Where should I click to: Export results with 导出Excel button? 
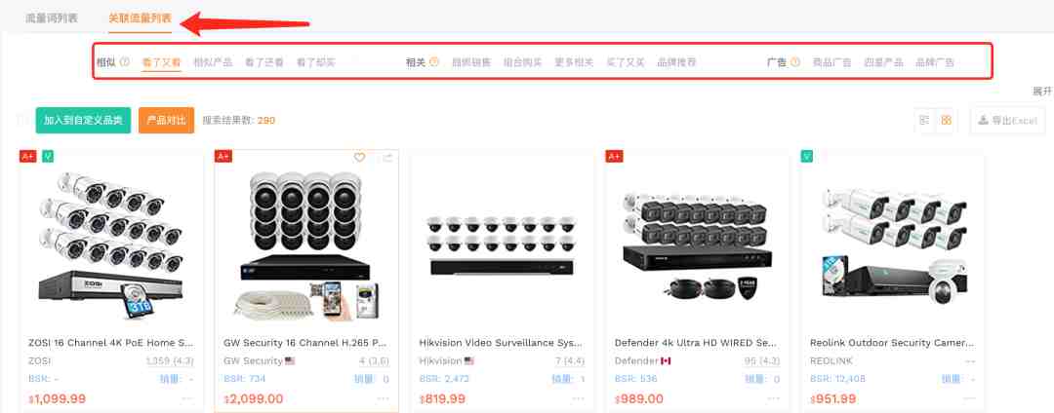1007,121
